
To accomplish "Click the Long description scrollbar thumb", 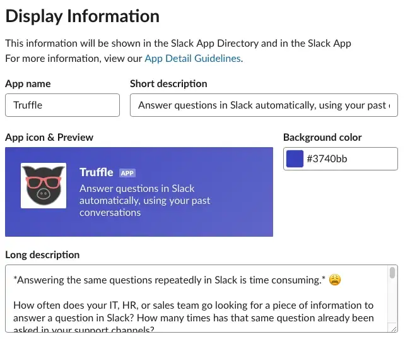I will pos(392,273).
